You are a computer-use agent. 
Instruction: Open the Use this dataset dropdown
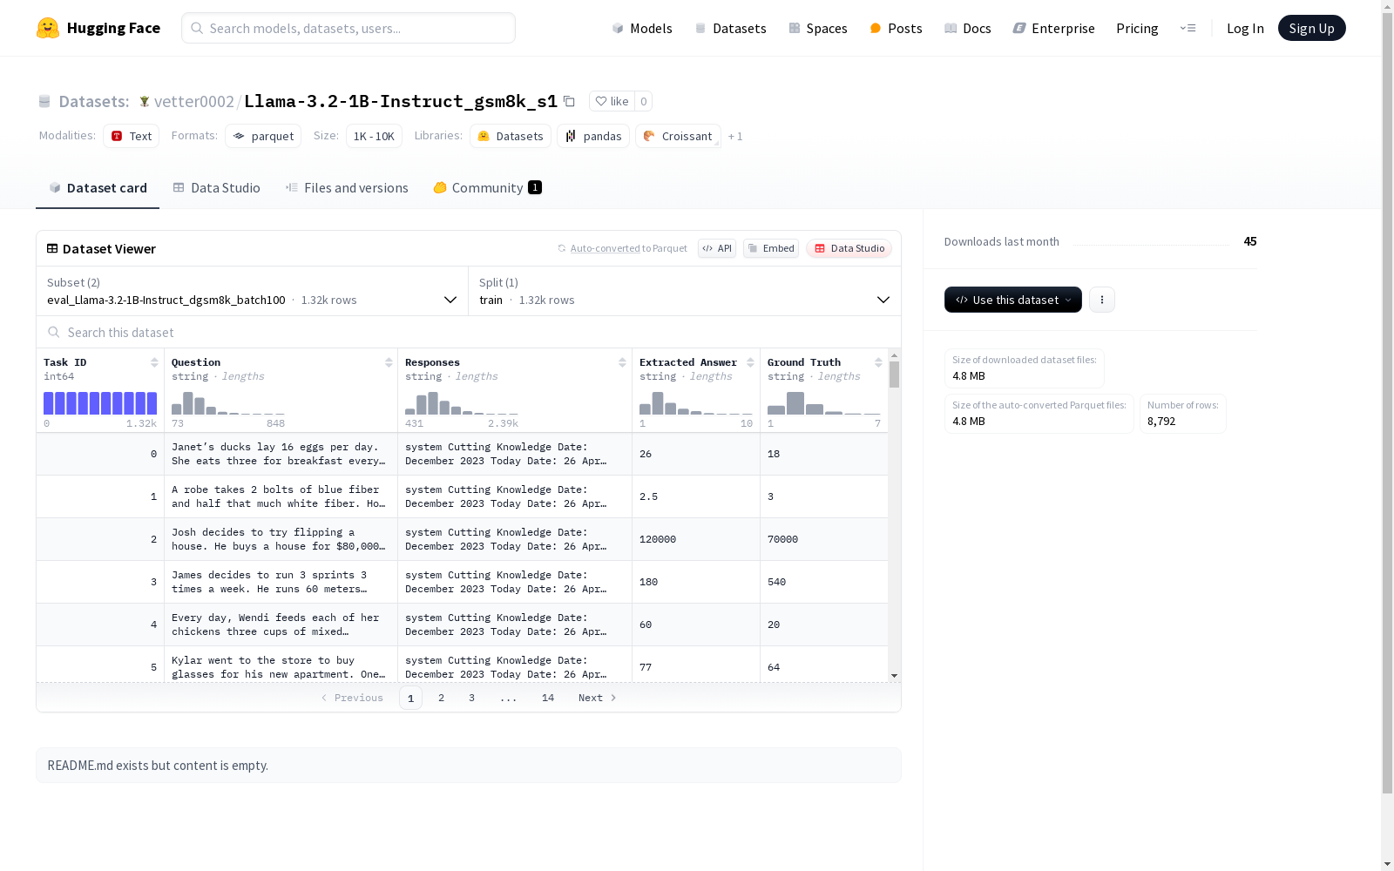coord(1013,300)
